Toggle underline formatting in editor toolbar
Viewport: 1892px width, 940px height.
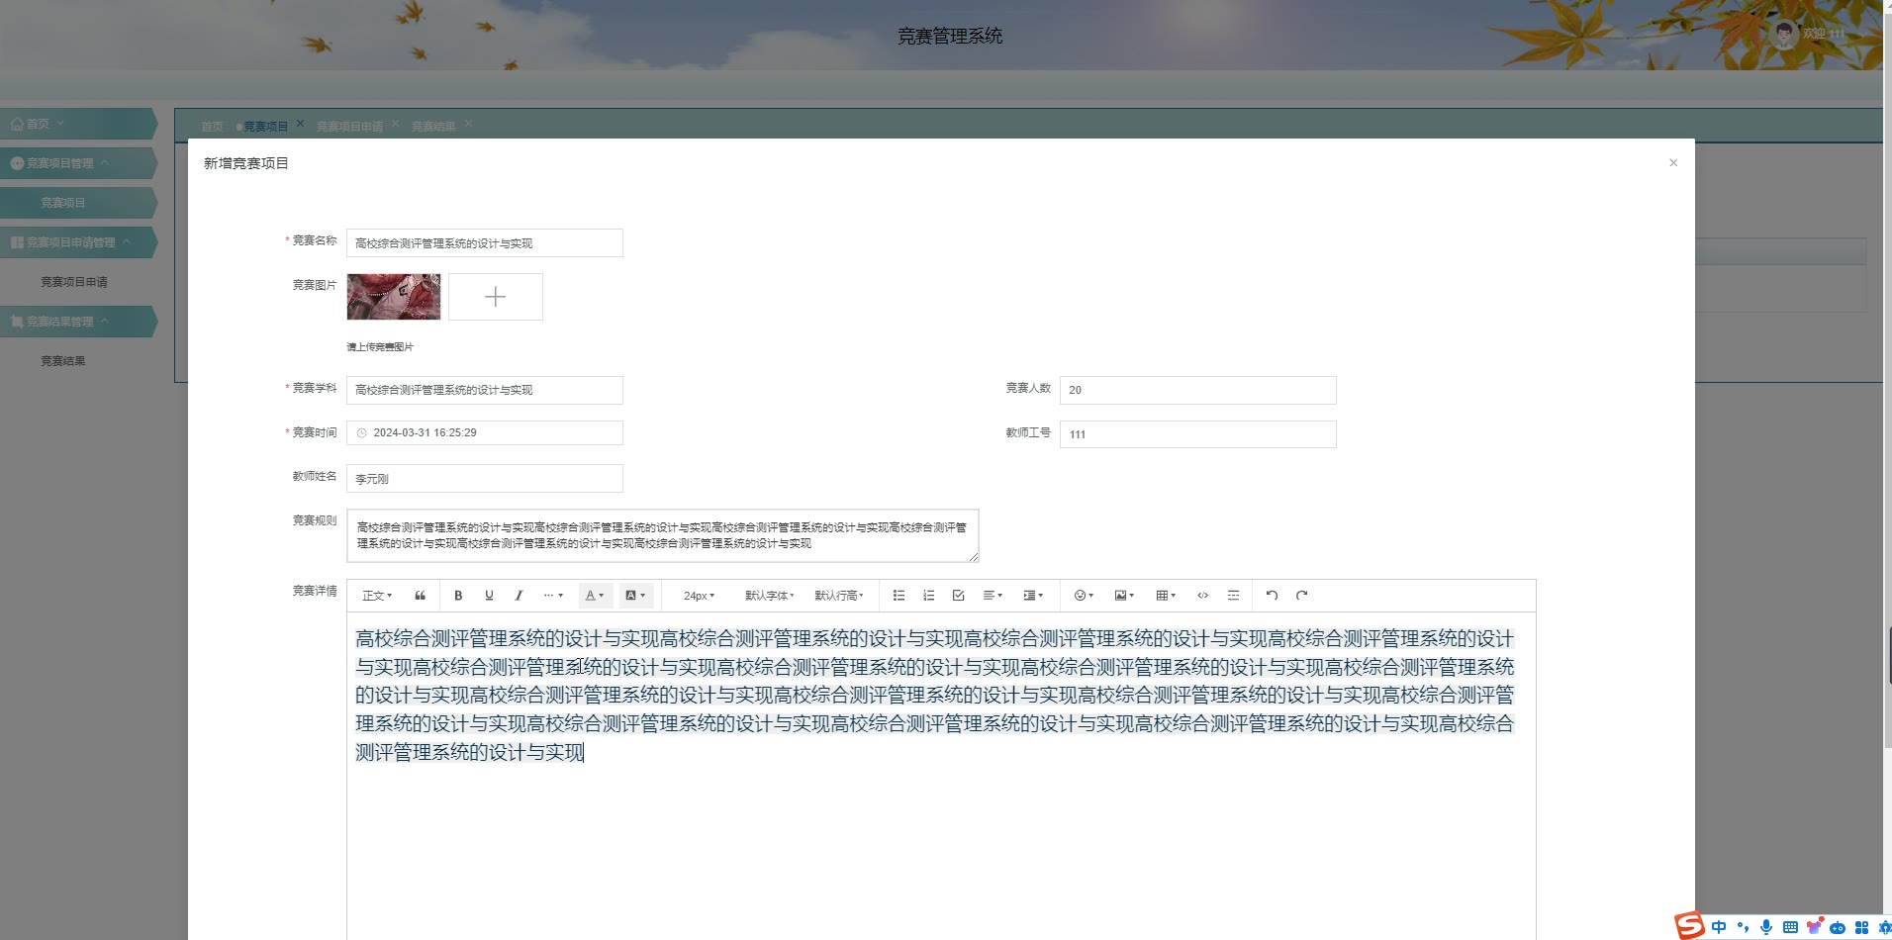489,596
